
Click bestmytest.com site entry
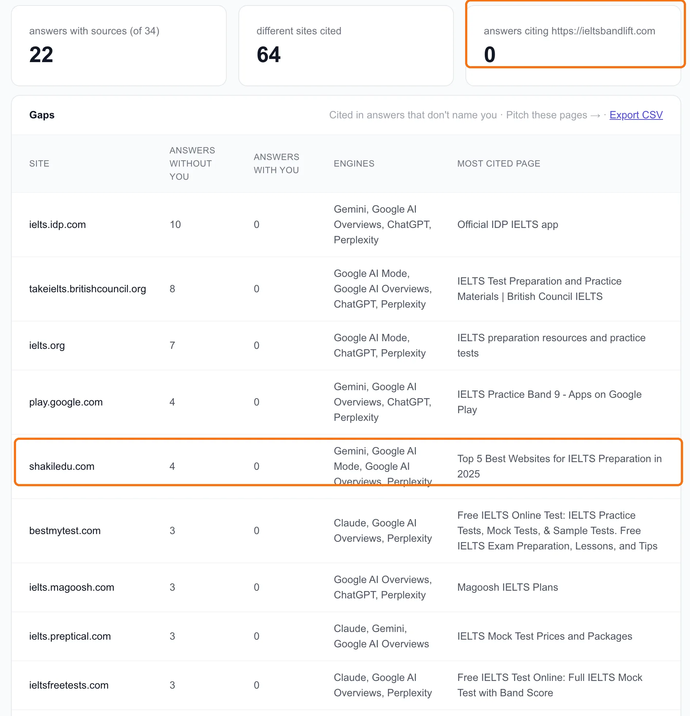pos(65,530)
